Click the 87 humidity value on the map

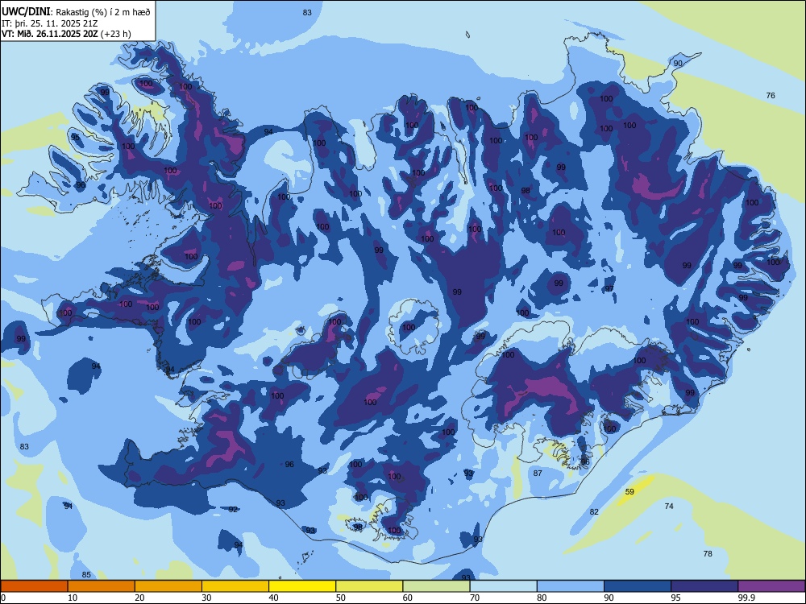(538, 473)
